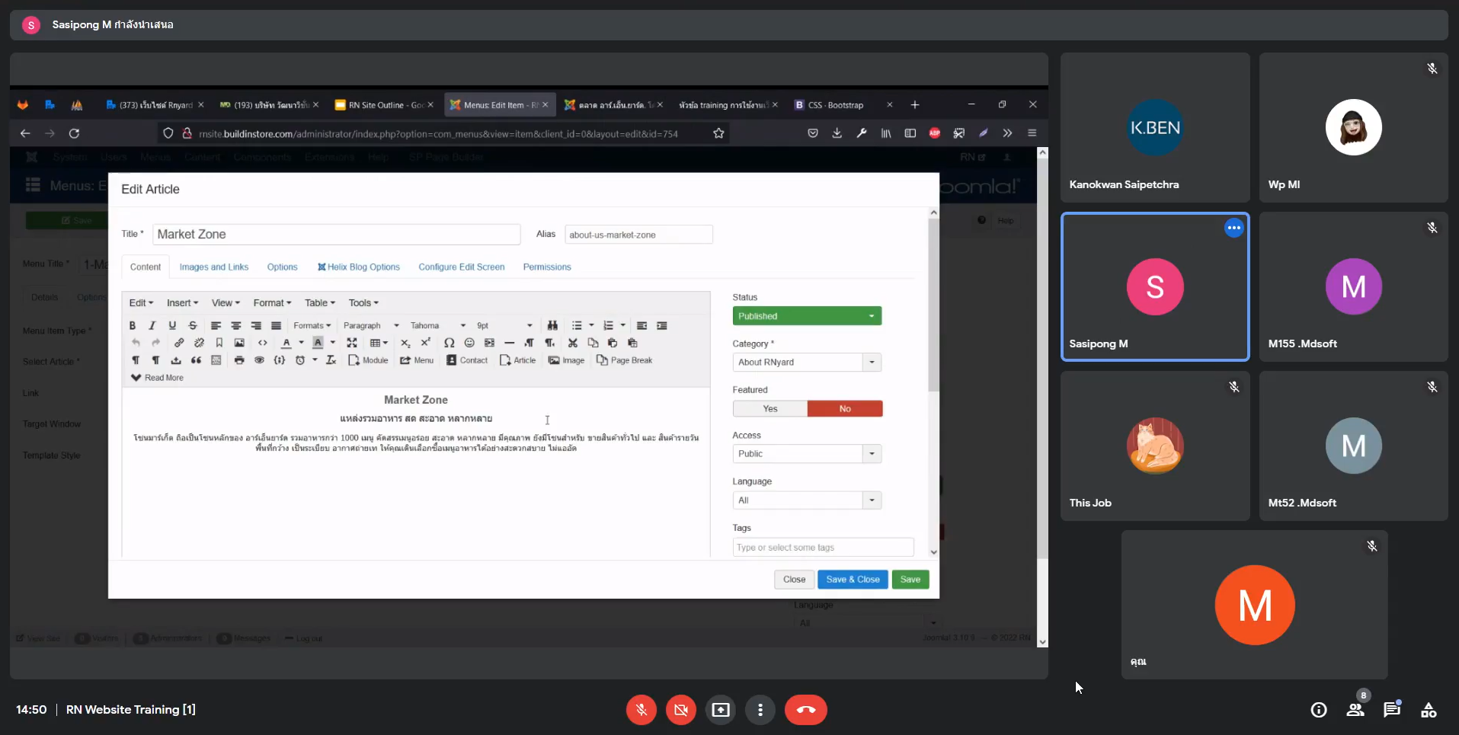The height and width of the screenshot is (735, 1459).
Task: Open the Meet chat panel icon
Action: pos(1391,710)
